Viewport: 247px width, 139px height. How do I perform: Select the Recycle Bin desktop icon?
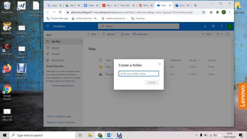pyautogui.click(x=7, y=7)
